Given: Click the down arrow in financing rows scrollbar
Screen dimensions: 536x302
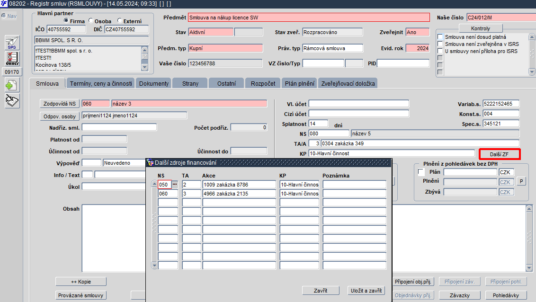Looking at the screenshot, I should [154, 265].
